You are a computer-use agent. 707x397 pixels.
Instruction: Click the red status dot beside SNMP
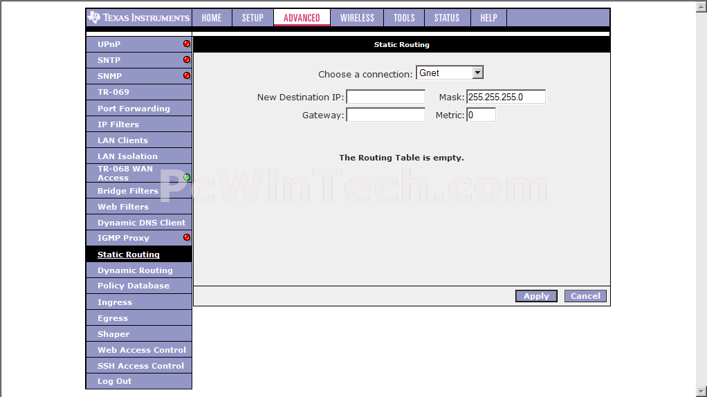[186, 75]
